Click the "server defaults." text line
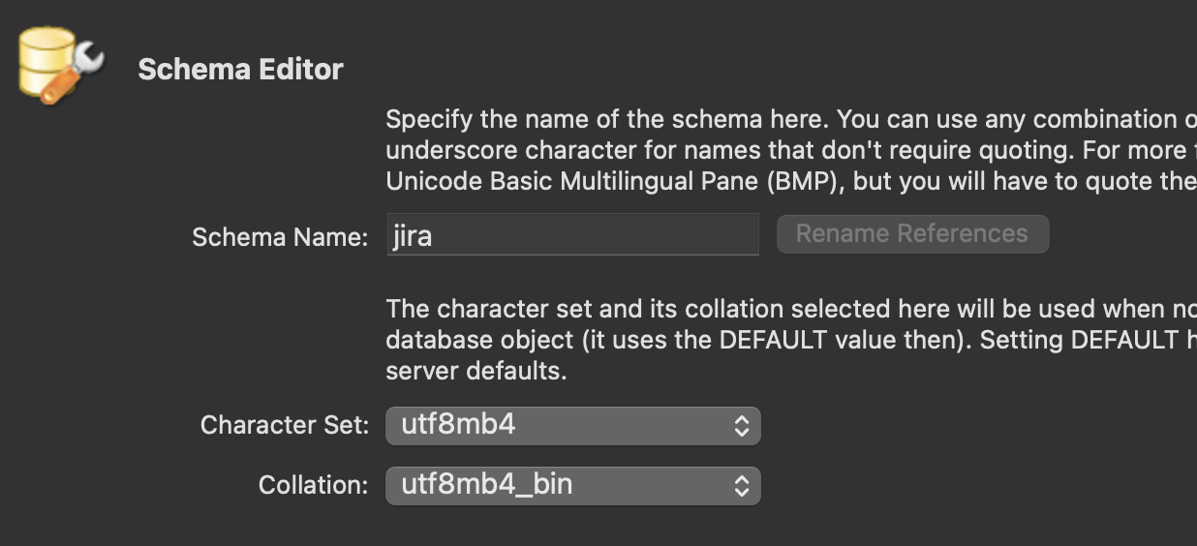 [x=476, y=371]
